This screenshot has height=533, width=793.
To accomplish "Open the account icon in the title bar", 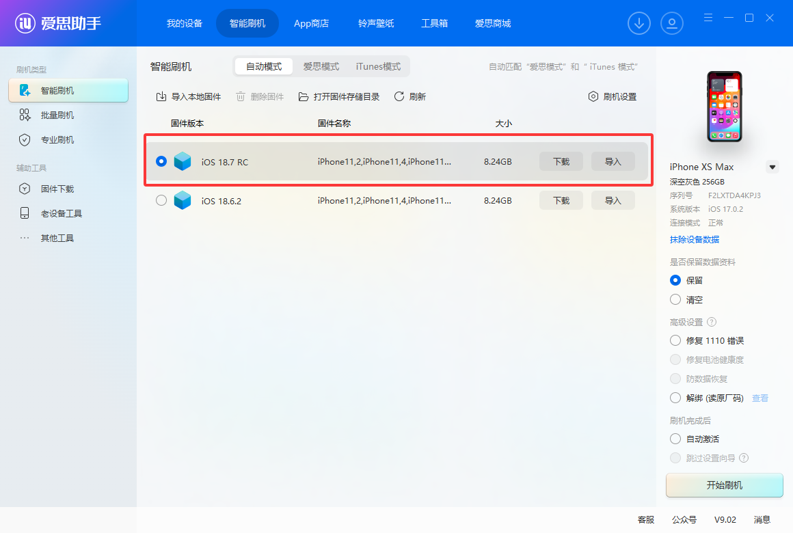I will click(672, 23).
